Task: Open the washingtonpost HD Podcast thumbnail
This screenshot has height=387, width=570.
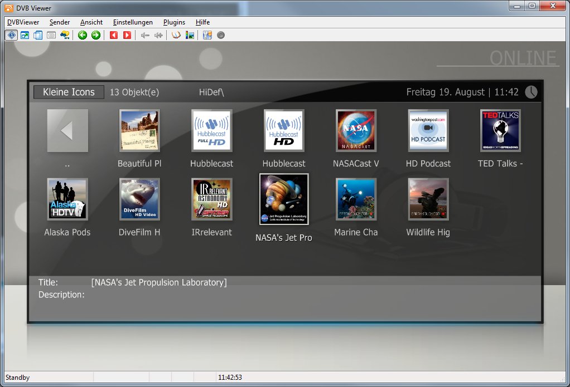Action: [428, 131]
